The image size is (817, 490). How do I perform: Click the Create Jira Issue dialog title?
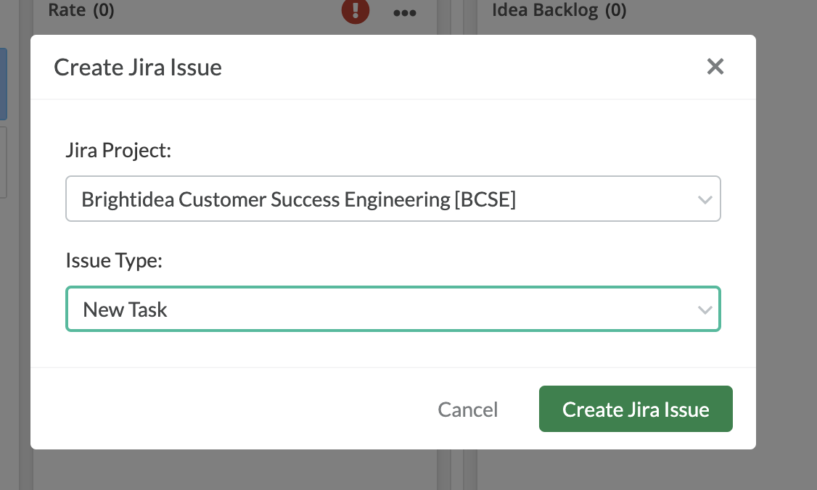[x=138, y=67]
